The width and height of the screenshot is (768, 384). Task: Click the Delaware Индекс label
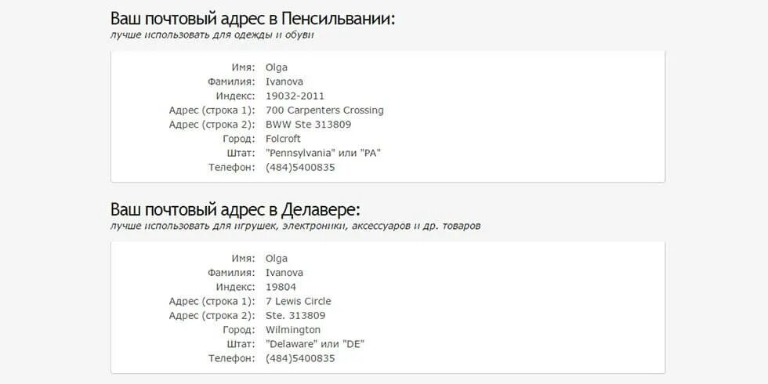point(236,287)
